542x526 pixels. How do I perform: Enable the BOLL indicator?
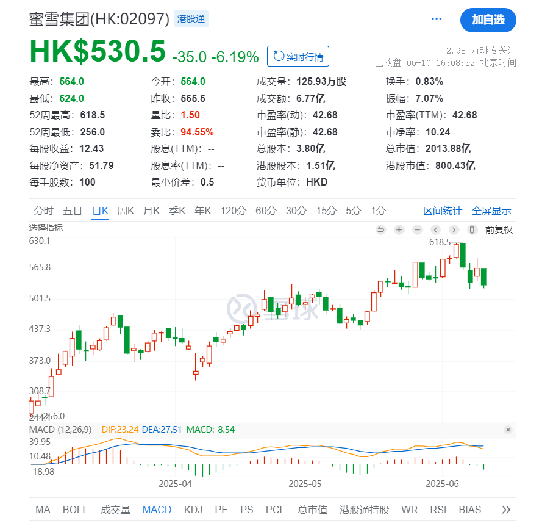pyautogui.click(x=75, y=510)
